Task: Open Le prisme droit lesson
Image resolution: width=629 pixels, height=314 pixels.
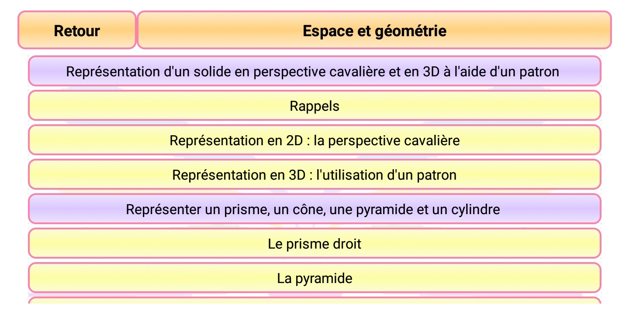Action: (314, 243)
